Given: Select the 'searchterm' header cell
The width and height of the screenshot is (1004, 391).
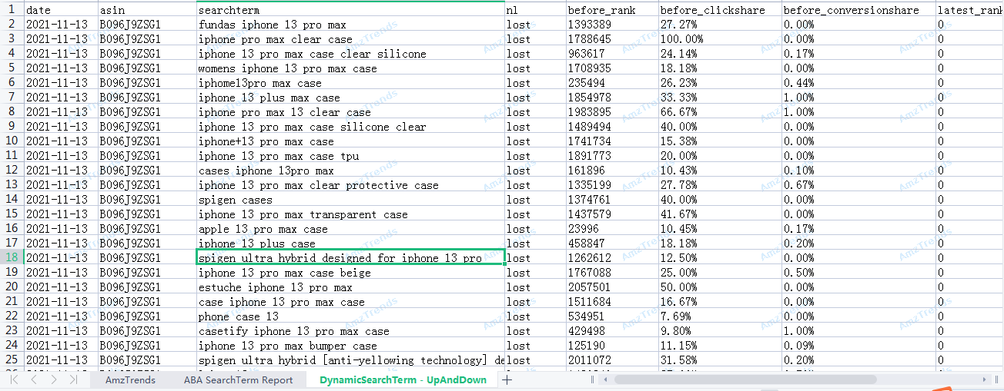Looking at the screenshot, I should pos(350,10).
